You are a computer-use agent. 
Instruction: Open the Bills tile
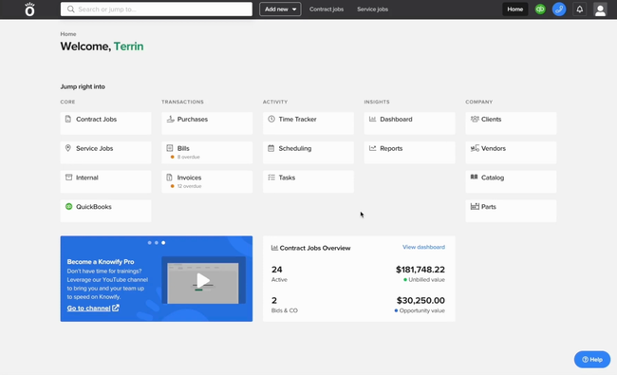click(x=207, y=152)
